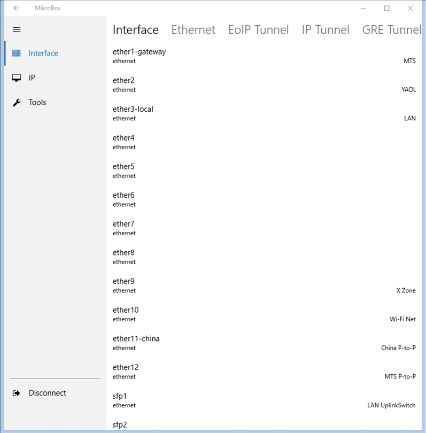The height and width of the screenshot is (433, 426).
Task: Show the GRE Tunnel tab
Action: [x=391, y=30]
